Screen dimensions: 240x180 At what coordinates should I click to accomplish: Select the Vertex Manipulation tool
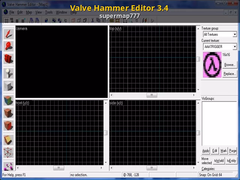(9, 153)
